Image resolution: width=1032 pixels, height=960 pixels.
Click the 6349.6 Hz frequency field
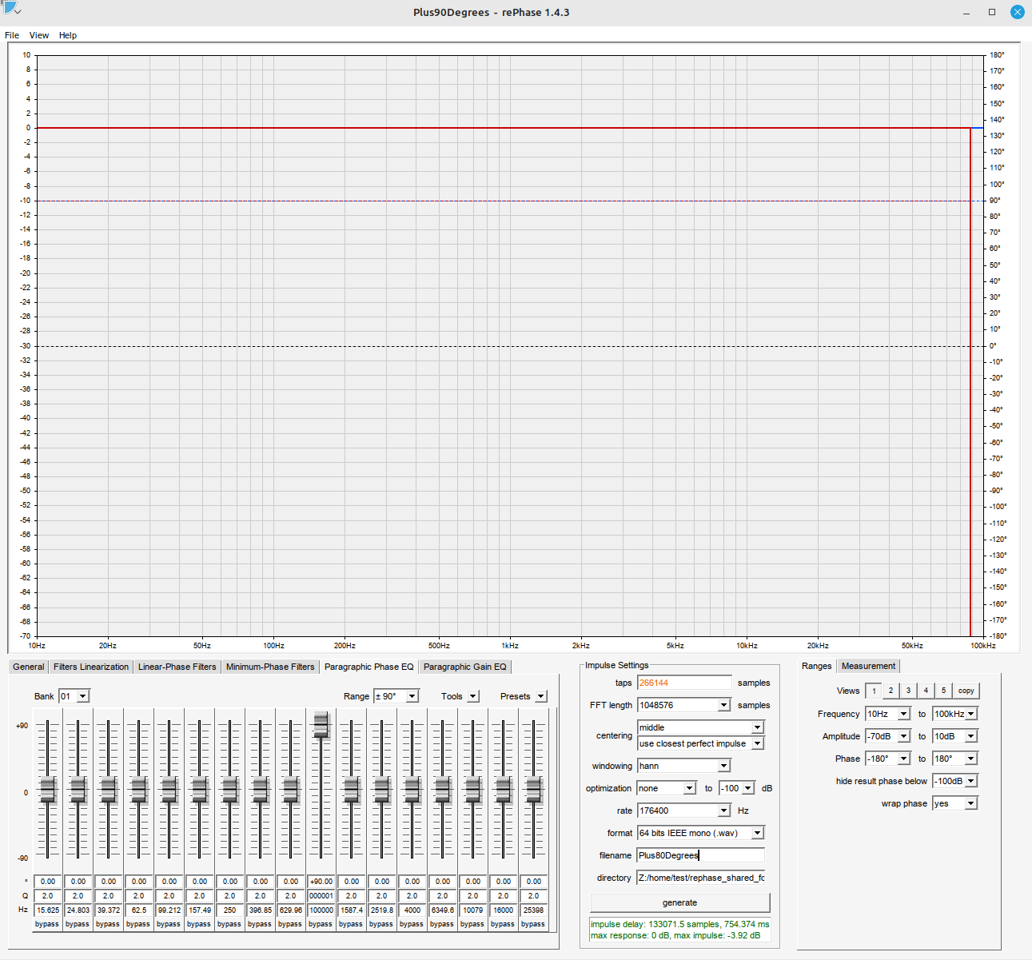(442, 910)
